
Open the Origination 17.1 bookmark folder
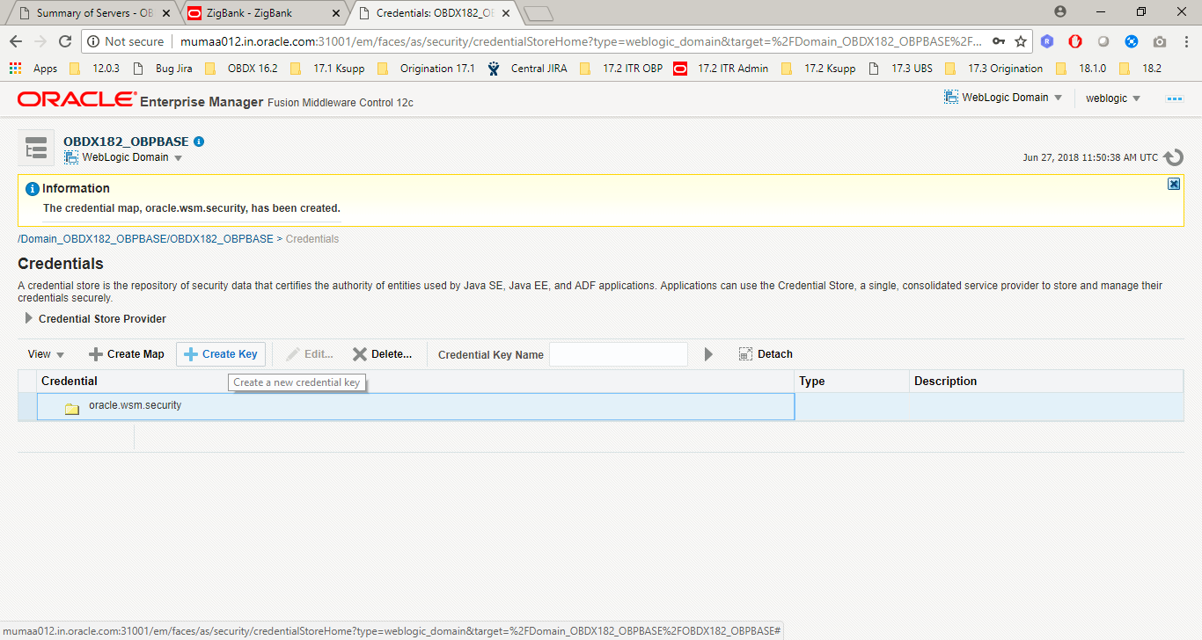point(426,69)
